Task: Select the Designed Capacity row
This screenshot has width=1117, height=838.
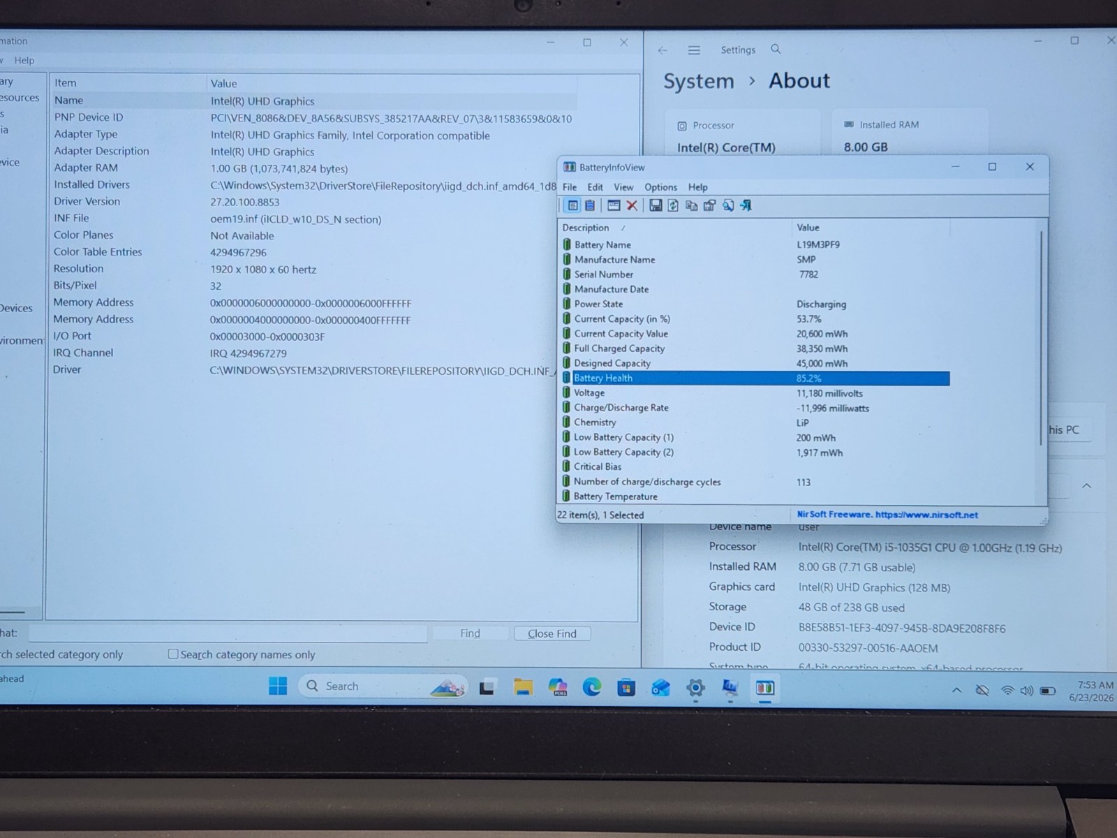Action: [x=755, y=363]
